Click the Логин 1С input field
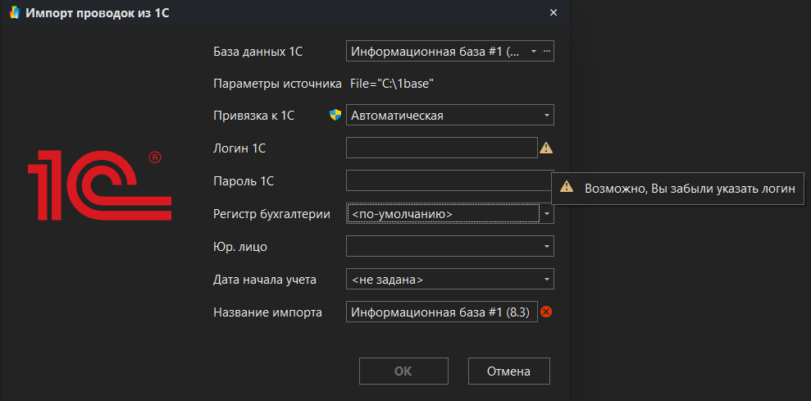 (x=442, y=148)
